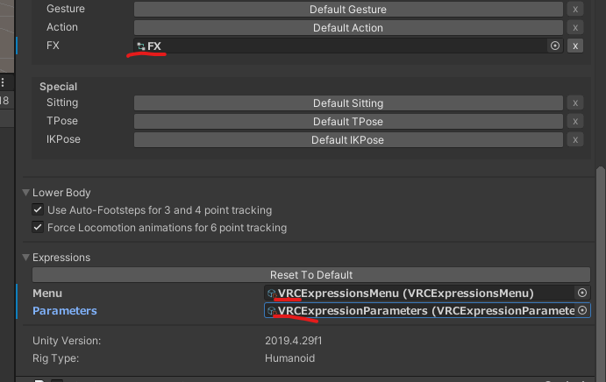Collapse the Lower Body section
Screen dimensions: 606x382
click(26, 193)
